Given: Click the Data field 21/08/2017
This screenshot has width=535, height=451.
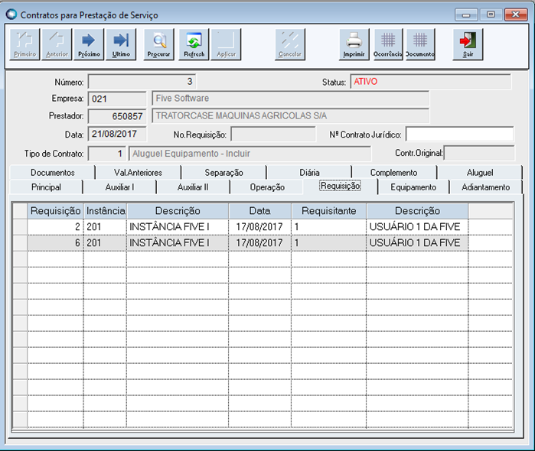Looking at the screenshot, I should tap(117, 134).
